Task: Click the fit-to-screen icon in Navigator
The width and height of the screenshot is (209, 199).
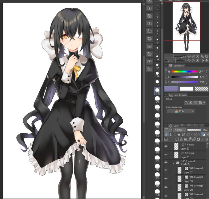Action: click(207, 56)
